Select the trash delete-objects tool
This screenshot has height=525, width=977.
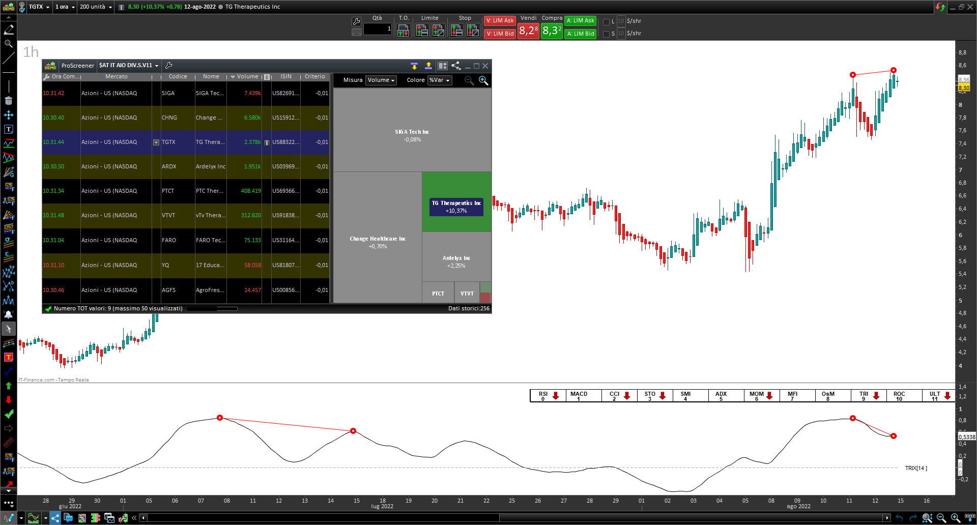[9, 101]
